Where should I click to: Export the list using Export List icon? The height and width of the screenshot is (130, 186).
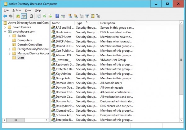(x=50, y=16)
